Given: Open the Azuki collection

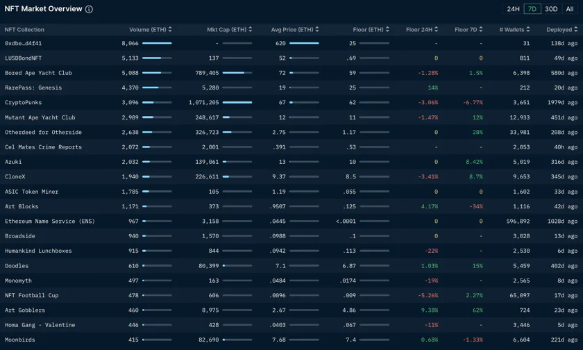Looking at the screenshot, I should [13, 162].
